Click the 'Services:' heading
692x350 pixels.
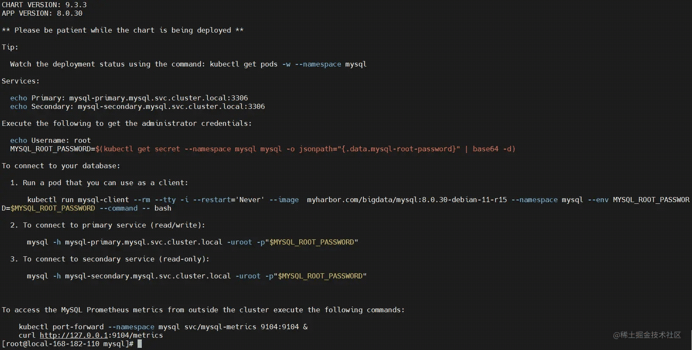[20, 81]
